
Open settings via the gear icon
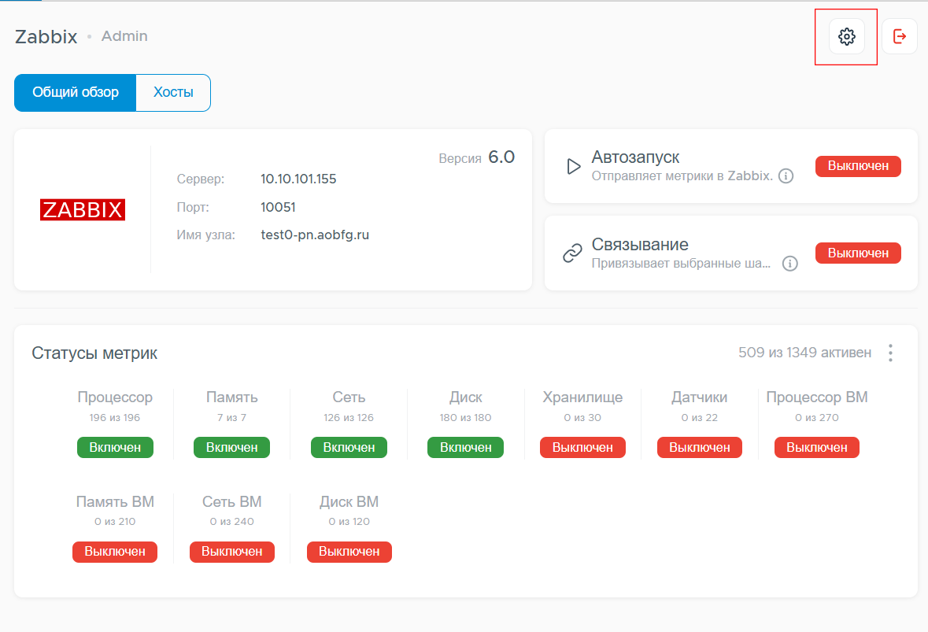click(846, 37)
